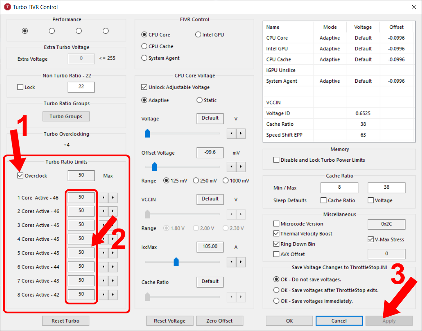Click Overclock Max ratio input field
The width and height of the screenshot is (422, 331).
pyautogui.click(x=81, y=175)
